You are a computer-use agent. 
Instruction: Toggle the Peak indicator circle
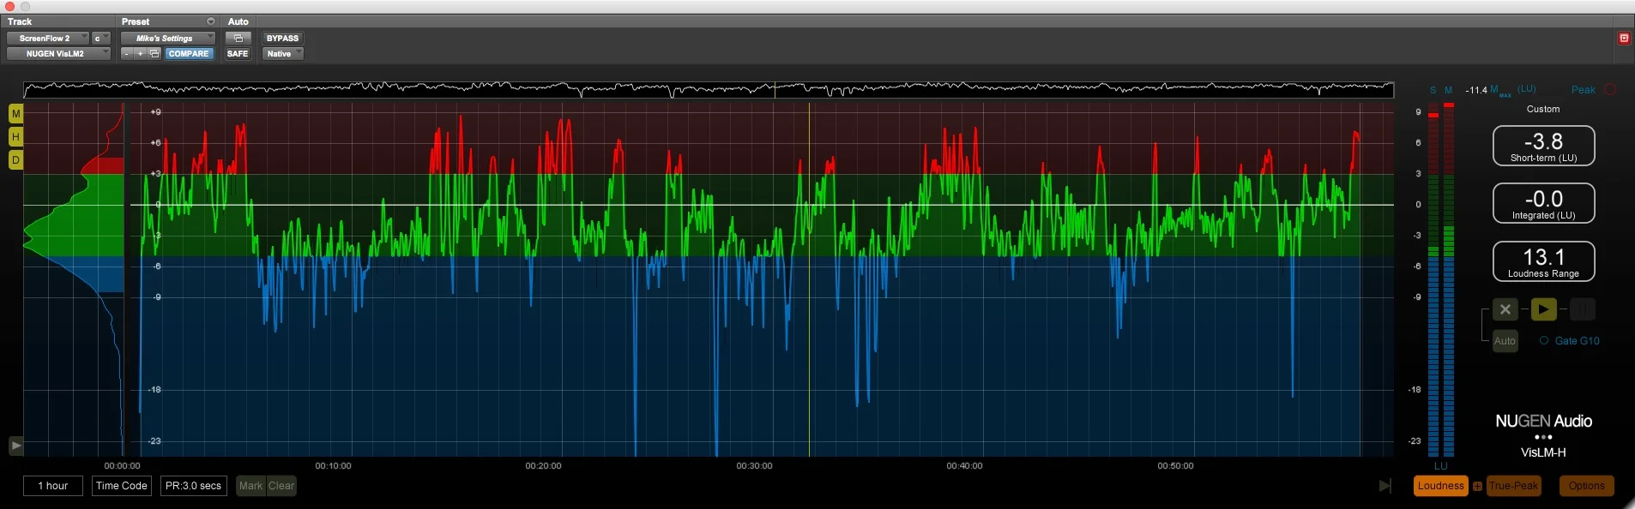1610,89
